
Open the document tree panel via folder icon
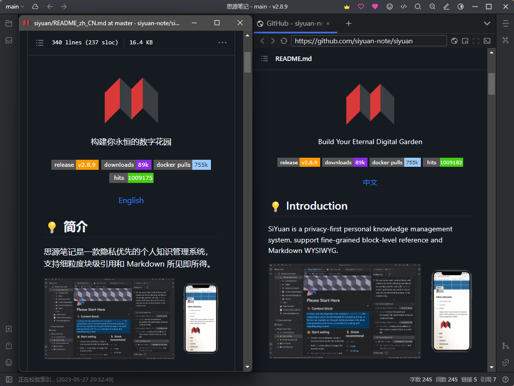(x=9, y=23)
